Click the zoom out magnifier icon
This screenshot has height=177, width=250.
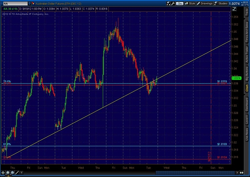[x=12, y=173]
